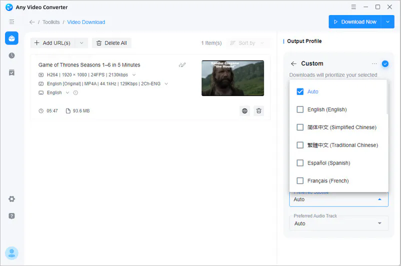Screen dimensions: 401x266
Task: Click the Output Profile heading
Action: 304,41
